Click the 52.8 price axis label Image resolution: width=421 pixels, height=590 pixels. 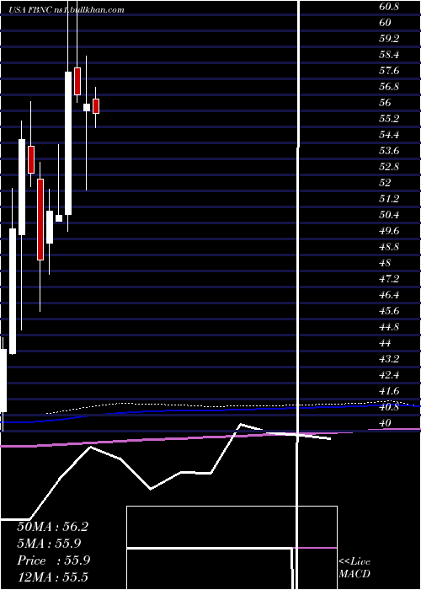point(389,167)
